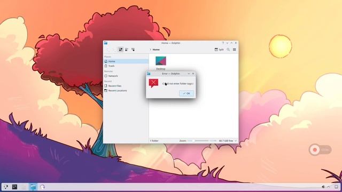Close the Error — Dolphin dialog
Screen dimensions: 342x192
click(193, 74)
